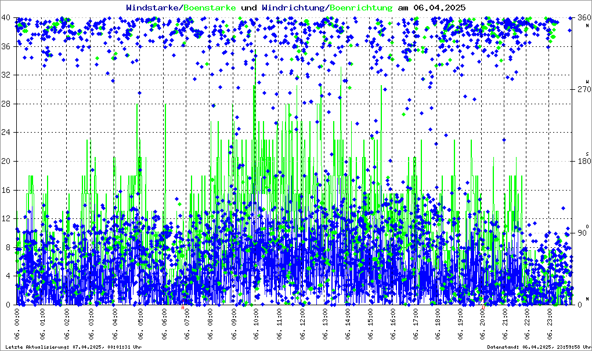Click the '360' direction axis label
The height and width of the screenshot is (351, 592).
(x=584, y=18)
